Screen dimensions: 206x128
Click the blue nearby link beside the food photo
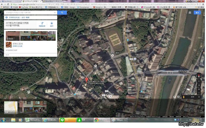17,46
